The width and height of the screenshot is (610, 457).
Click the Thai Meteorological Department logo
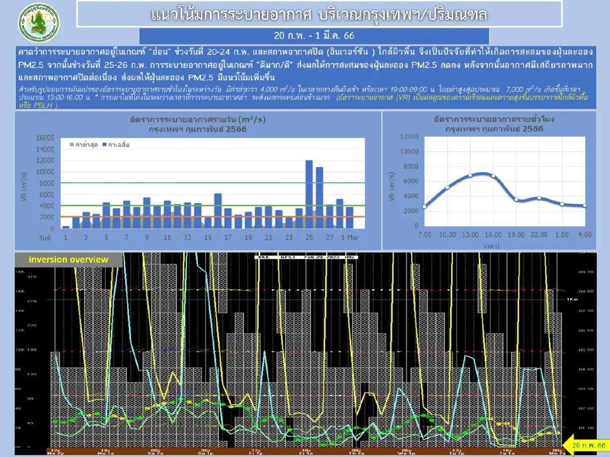[40, 24]
